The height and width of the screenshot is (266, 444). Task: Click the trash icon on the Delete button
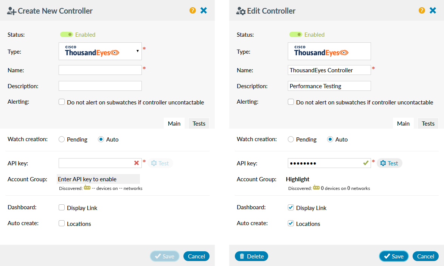point(242,256)
